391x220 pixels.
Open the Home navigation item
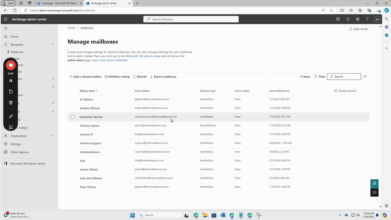(x=14, y=36)
